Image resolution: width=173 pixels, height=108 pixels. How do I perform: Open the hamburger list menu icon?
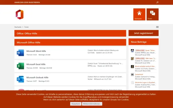click(x=157, y=27)
